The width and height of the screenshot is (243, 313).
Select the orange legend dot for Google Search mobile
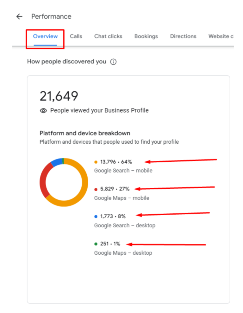(x=96, y=161)
